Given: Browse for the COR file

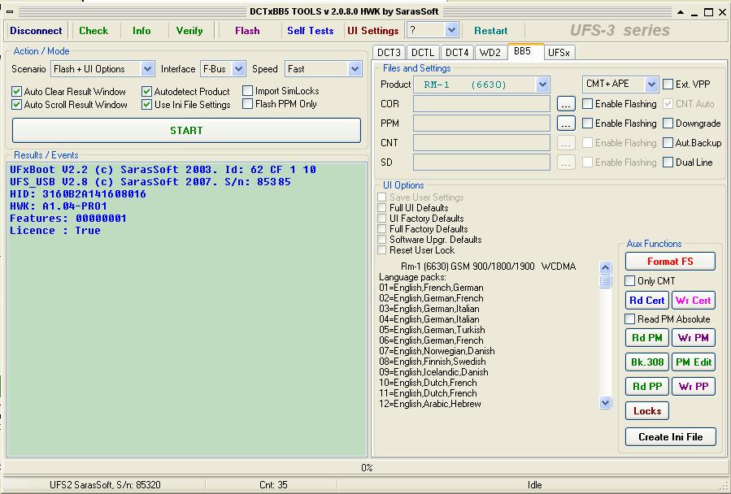Looking at the screenshot, I should [566, 104].
